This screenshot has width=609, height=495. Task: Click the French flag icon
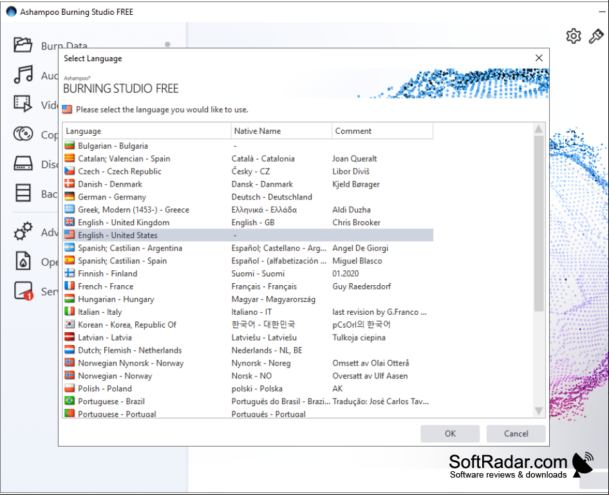pyautogui.click(x=70, y=286)
